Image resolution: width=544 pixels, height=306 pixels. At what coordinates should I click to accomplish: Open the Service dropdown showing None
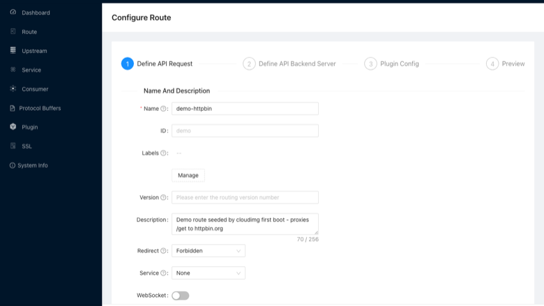[x=209, y=273]
